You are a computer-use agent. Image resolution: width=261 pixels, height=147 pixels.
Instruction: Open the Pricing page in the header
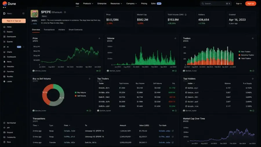(x=144, y=3)
